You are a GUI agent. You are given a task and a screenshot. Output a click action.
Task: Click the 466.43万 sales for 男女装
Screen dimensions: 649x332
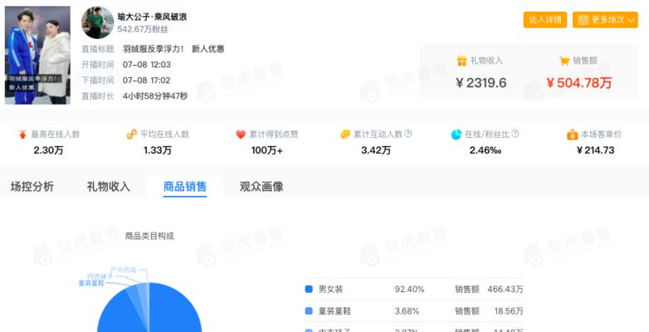pyautogui.click(x=505, y=290)
